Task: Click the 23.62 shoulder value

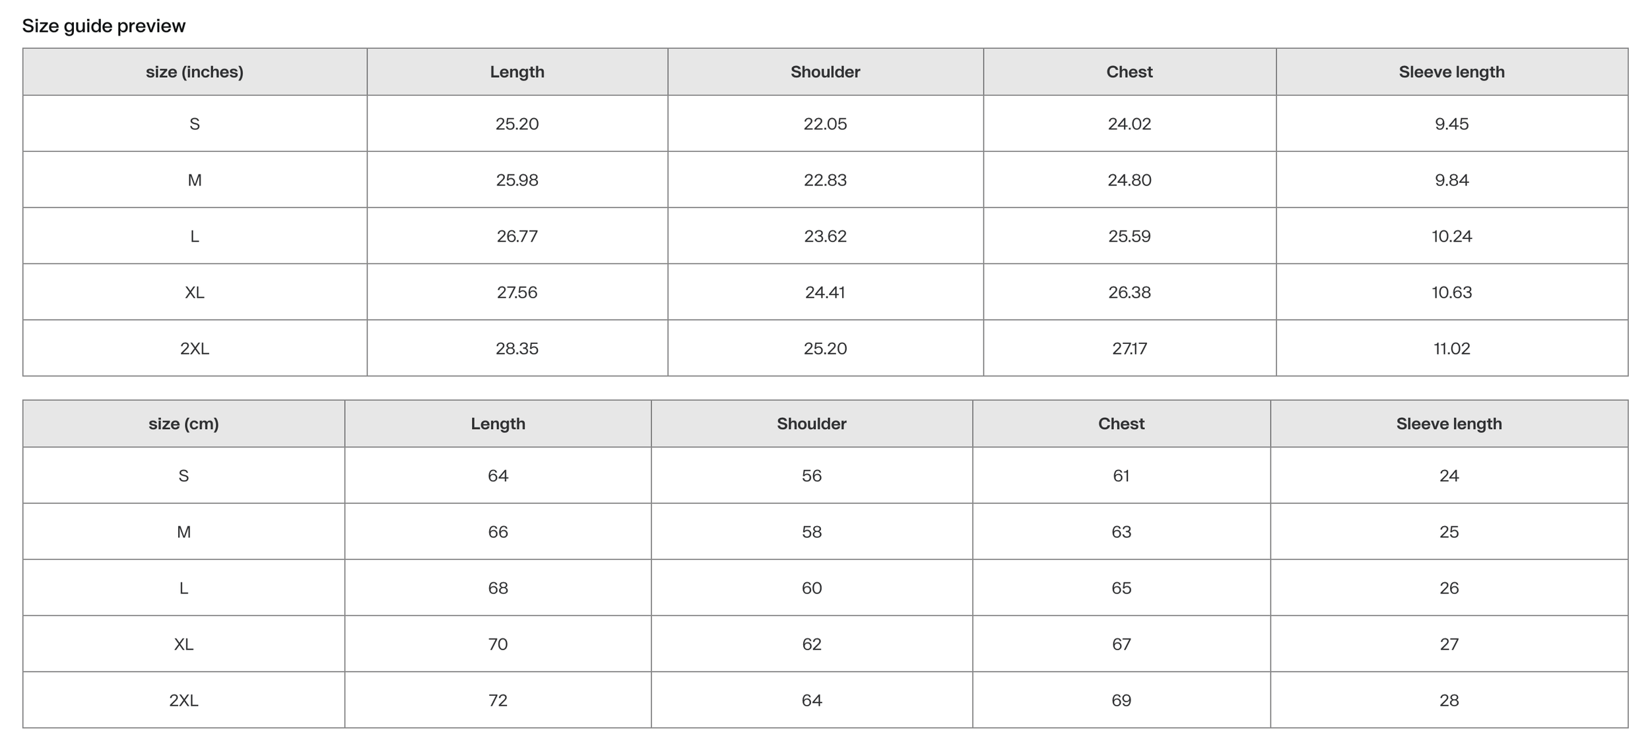Action: [825, 236]
